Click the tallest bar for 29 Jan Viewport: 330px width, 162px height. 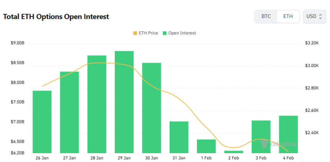coord(124,102)
